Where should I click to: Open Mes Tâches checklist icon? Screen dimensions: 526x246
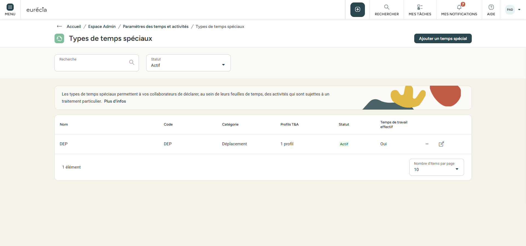coord(420,7)
